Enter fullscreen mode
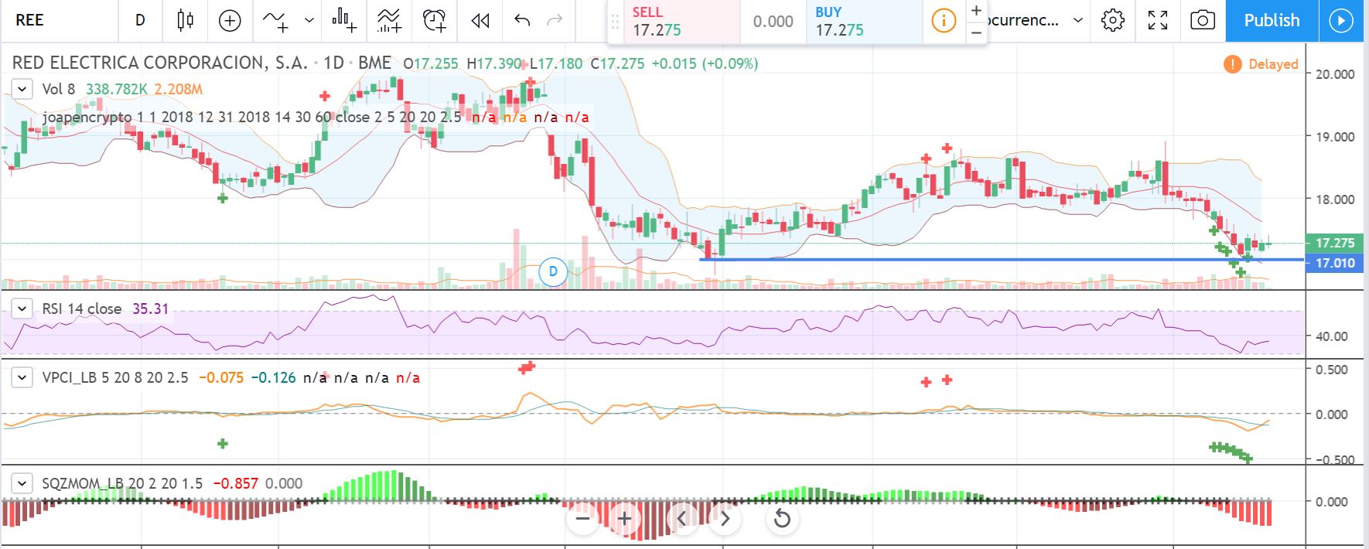 [1157, 21]
